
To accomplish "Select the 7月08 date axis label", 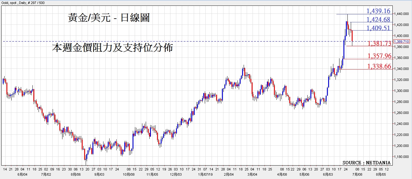I will 357,174.
